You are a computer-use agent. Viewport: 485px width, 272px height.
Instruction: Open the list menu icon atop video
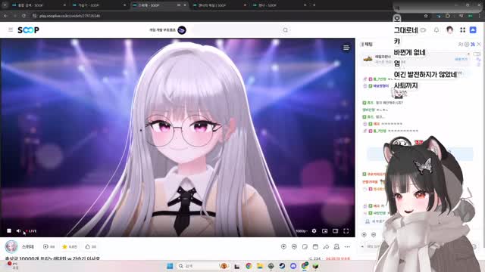(346, 48)
